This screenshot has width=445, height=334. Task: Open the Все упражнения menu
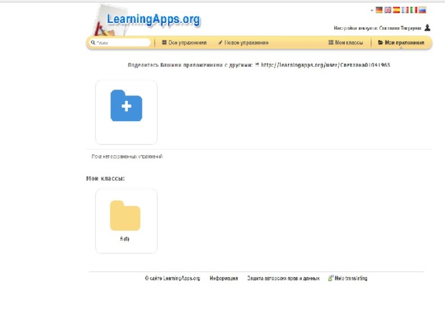184,42
